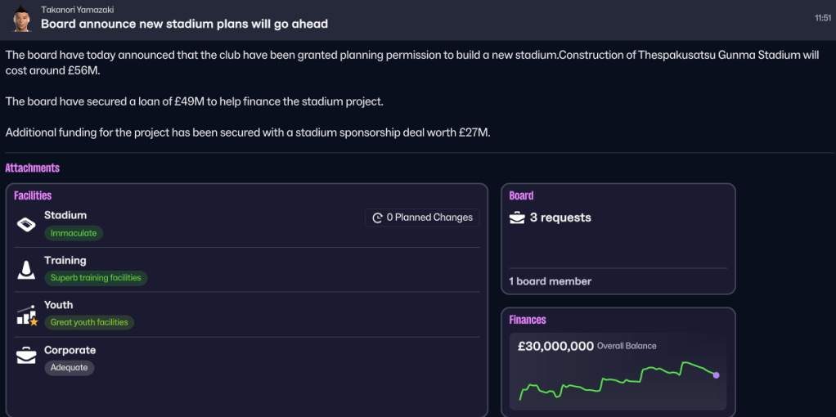Click Takanori Yamazaki's avatar portrait

pyautogui.click(x=22, y=18)
